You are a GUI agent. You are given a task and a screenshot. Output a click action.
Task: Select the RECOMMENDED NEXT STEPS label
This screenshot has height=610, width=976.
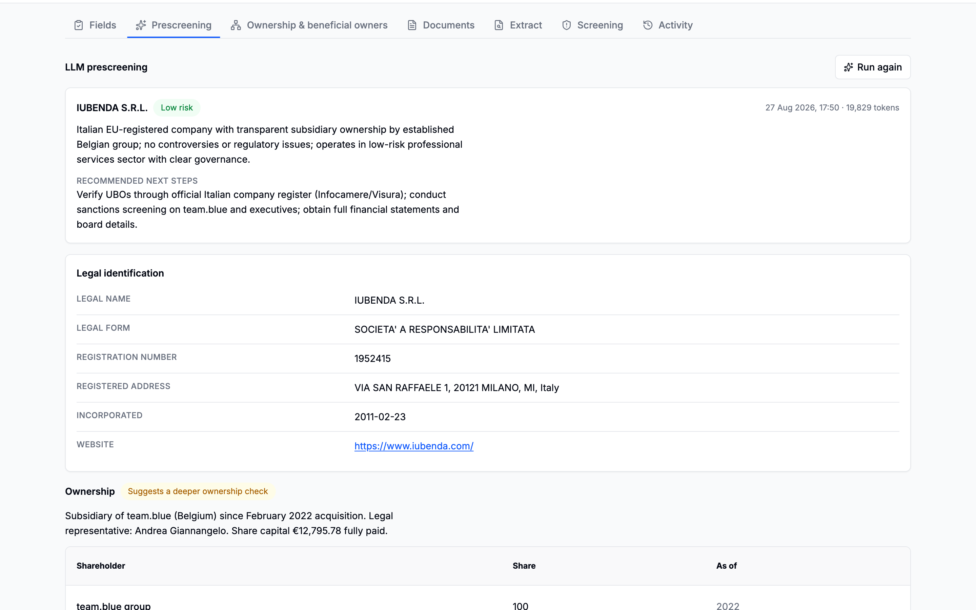click(137, 181)
